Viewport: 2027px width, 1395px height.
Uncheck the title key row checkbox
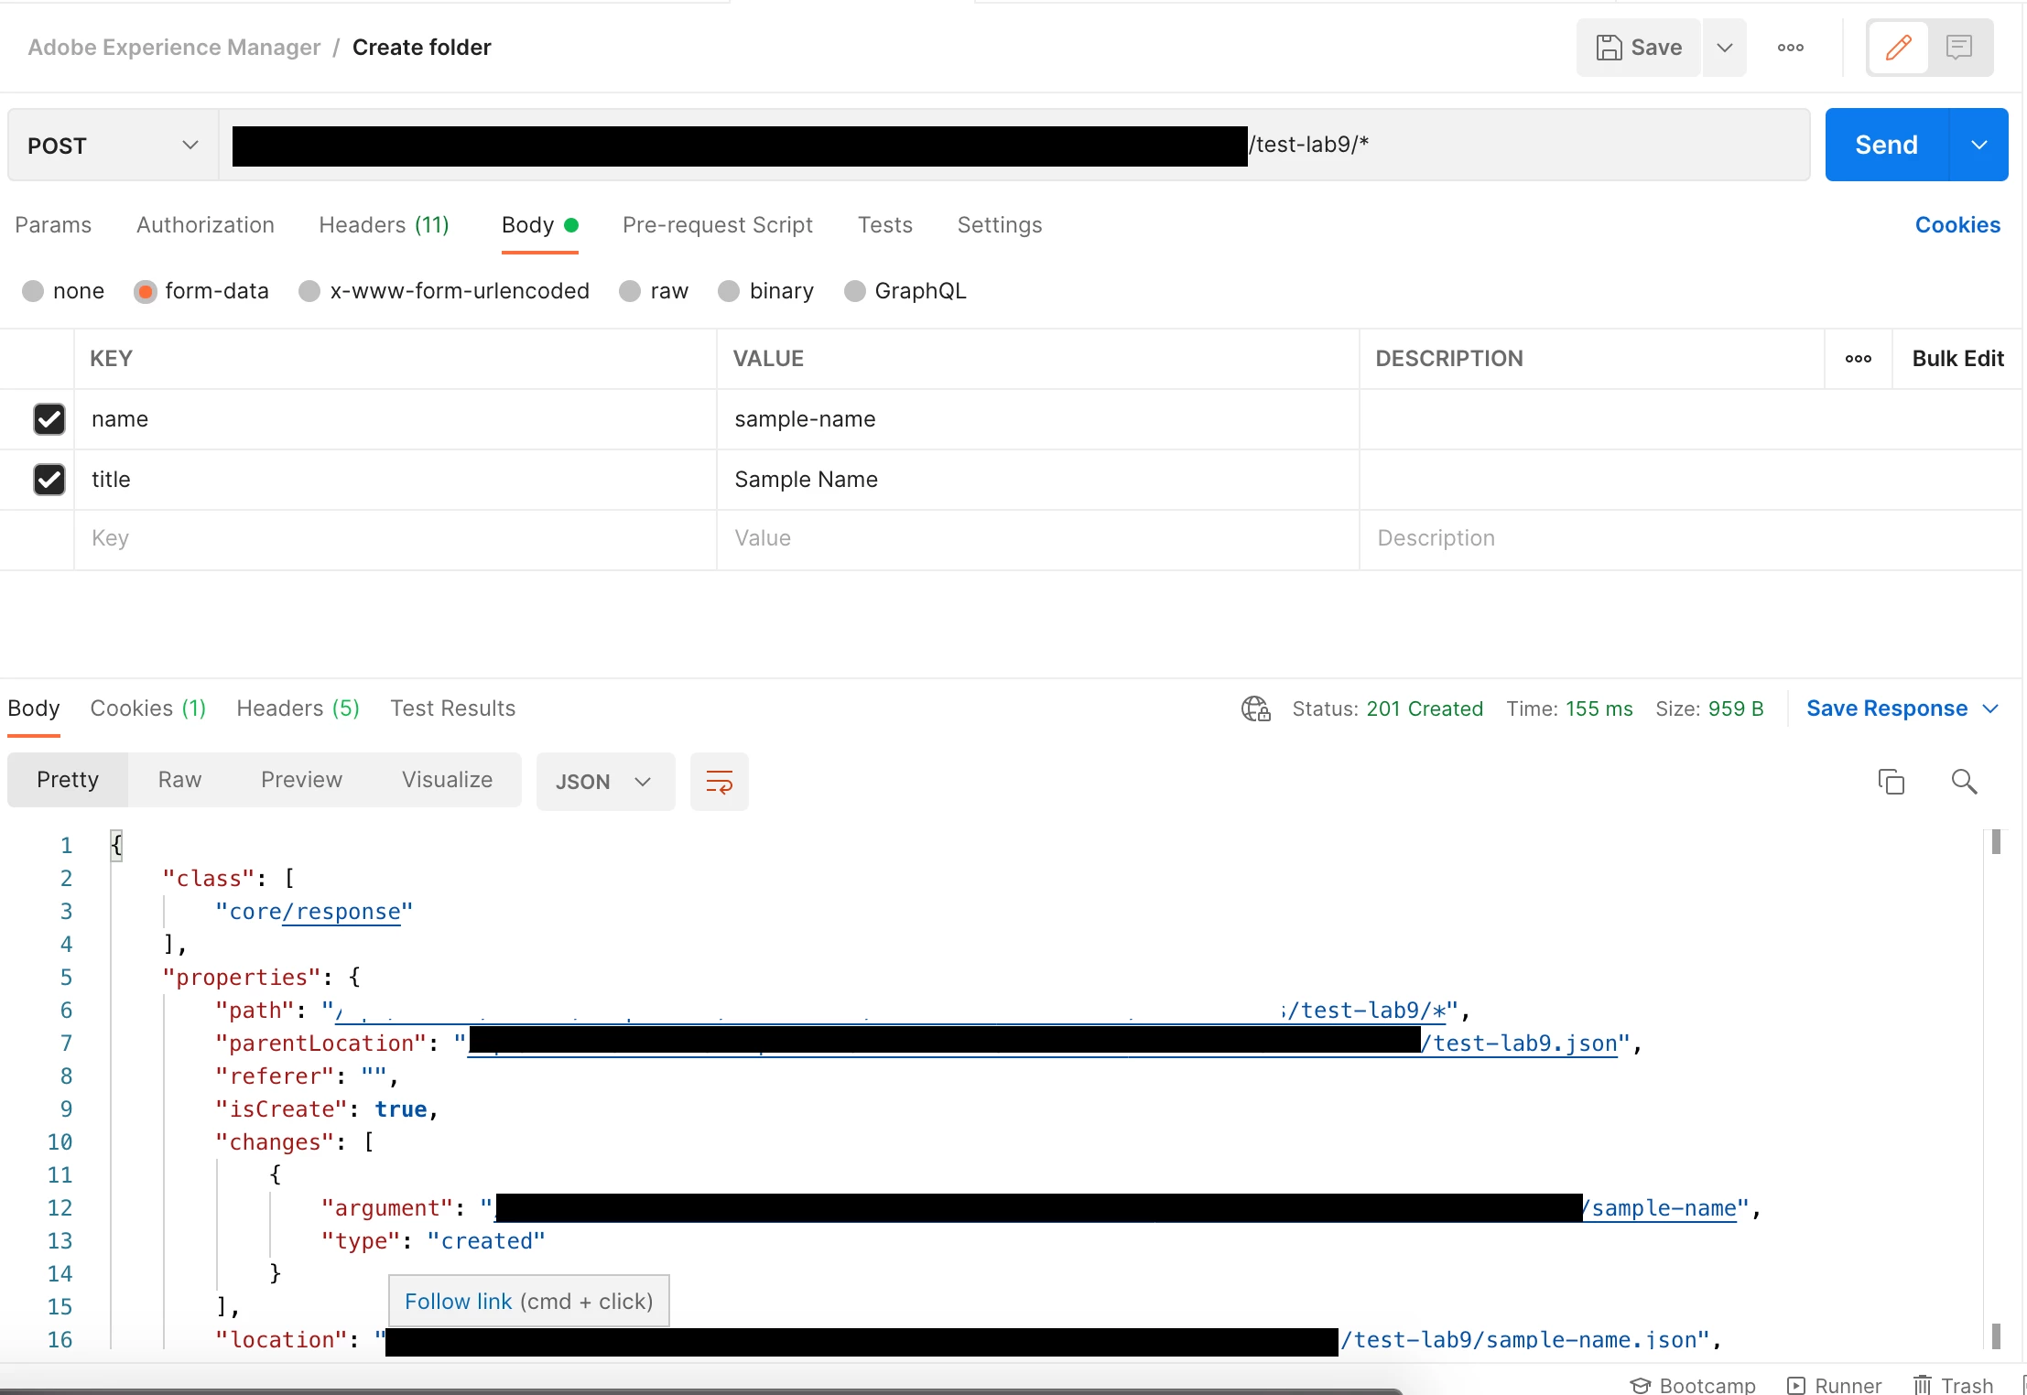pyautogui.click(x=49, y=480)
